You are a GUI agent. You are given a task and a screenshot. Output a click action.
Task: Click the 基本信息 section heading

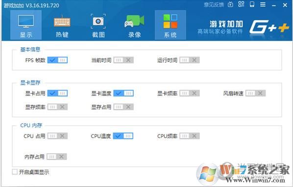pos(30,49)
